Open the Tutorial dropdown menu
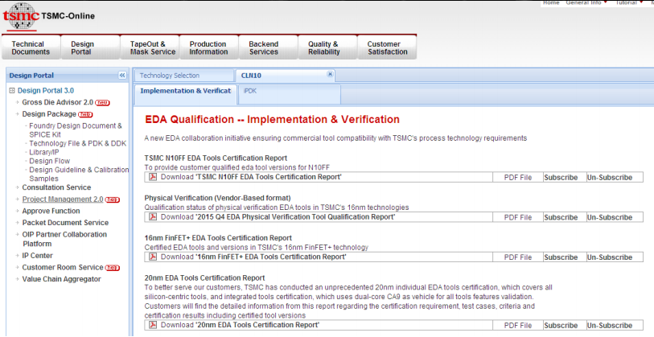 [629, 2]
